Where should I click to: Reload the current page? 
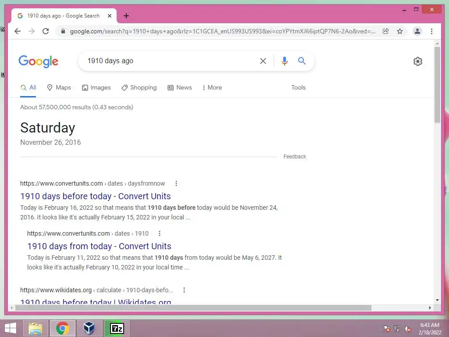click(46, 31)
